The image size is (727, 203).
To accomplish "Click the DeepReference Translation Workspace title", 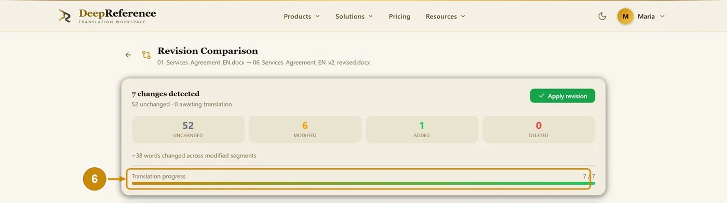I will 117,16.
